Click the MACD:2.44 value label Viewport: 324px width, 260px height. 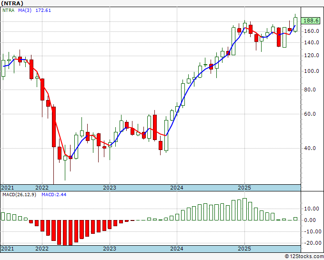point(54,195)
